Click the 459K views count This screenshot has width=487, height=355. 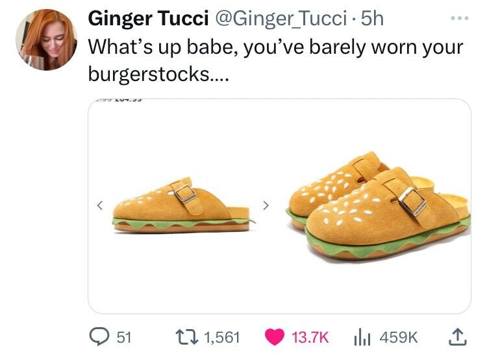click(x=399, y=337)
